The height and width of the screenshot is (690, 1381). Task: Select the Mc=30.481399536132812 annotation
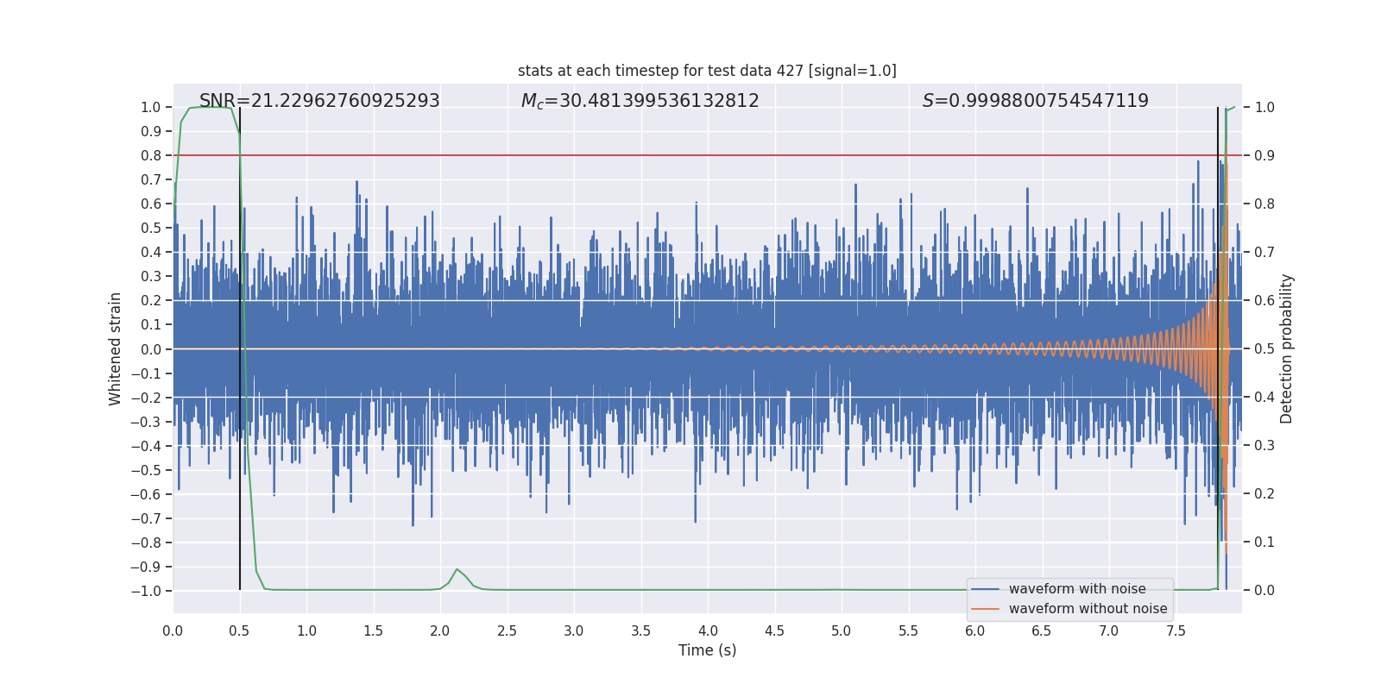tap(640, 101)
